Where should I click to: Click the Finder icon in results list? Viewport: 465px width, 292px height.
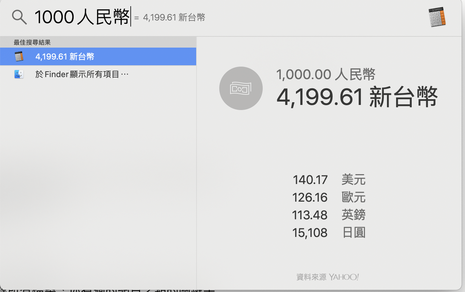[x=19, y=74]
